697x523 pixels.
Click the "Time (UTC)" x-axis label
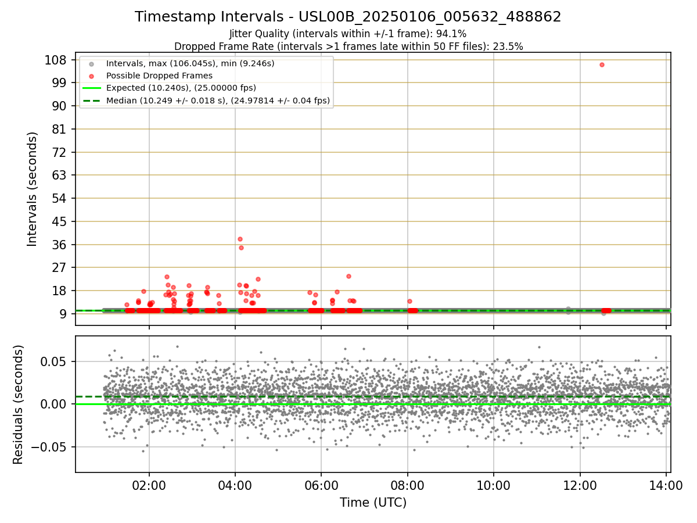[373, 503]
